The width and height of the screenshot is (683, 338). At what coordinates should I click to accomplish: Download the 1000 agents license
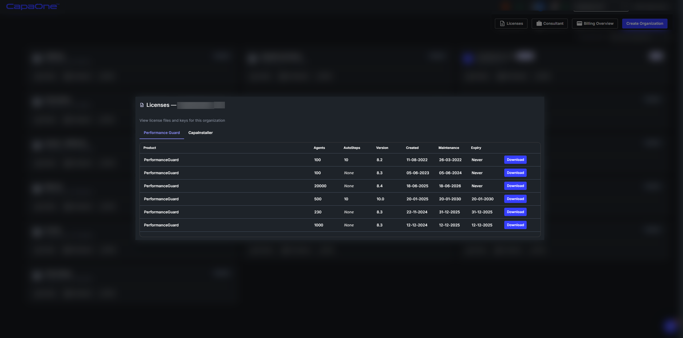tap(515, 225)
